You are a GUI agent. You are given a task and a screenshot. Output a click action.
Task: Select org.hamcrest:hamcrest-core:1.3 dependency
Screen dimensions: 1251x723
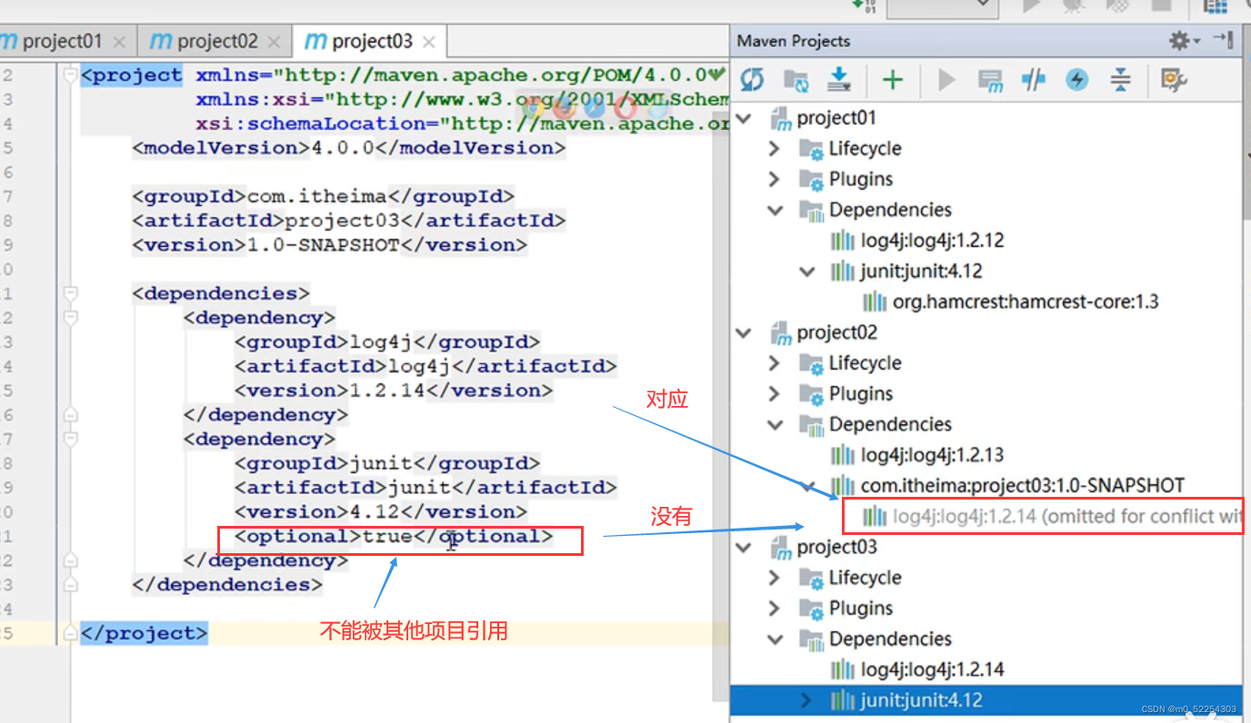(x=1026, y=302)
